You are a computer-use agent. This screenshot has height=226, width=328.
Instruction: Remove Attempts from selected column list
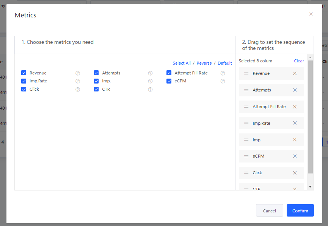click(x=295, y=90)
